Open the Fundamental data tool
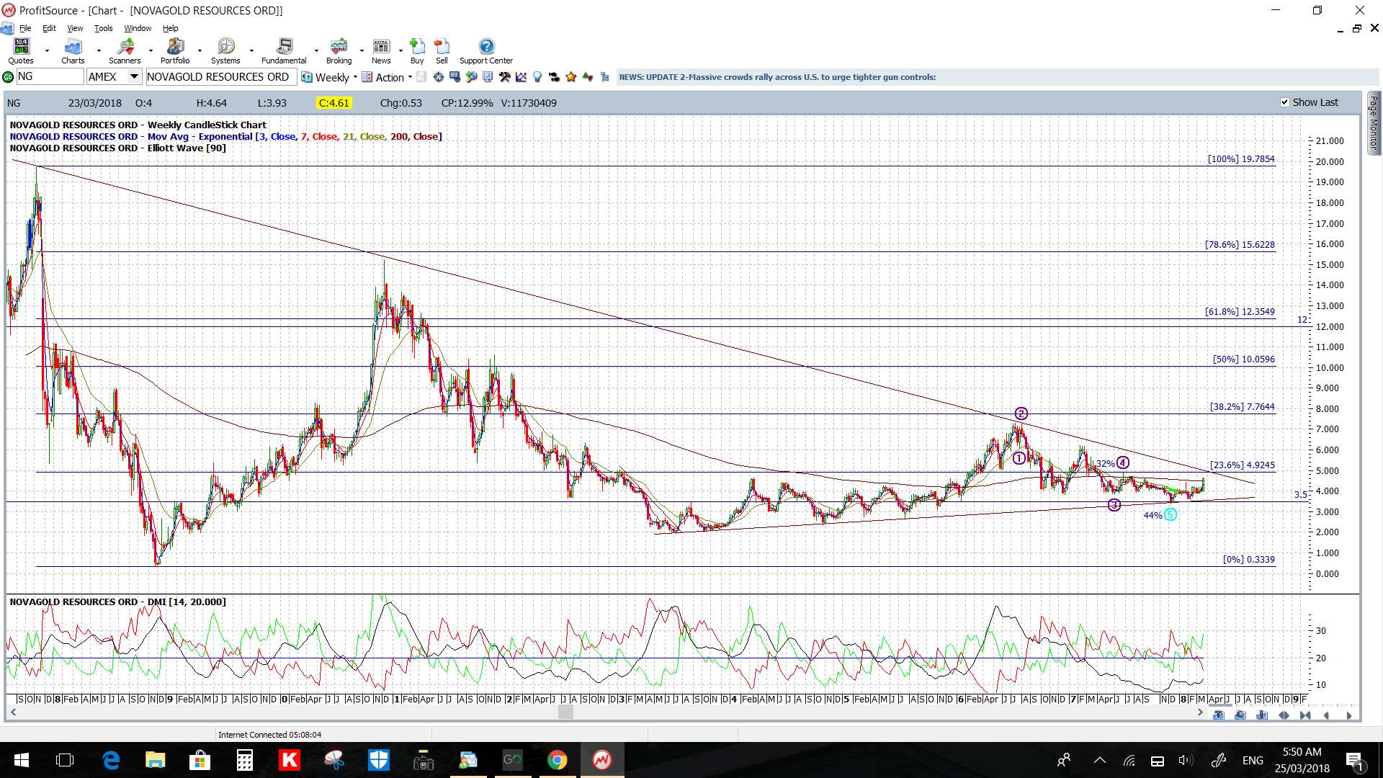 click(x=284, y=51)
